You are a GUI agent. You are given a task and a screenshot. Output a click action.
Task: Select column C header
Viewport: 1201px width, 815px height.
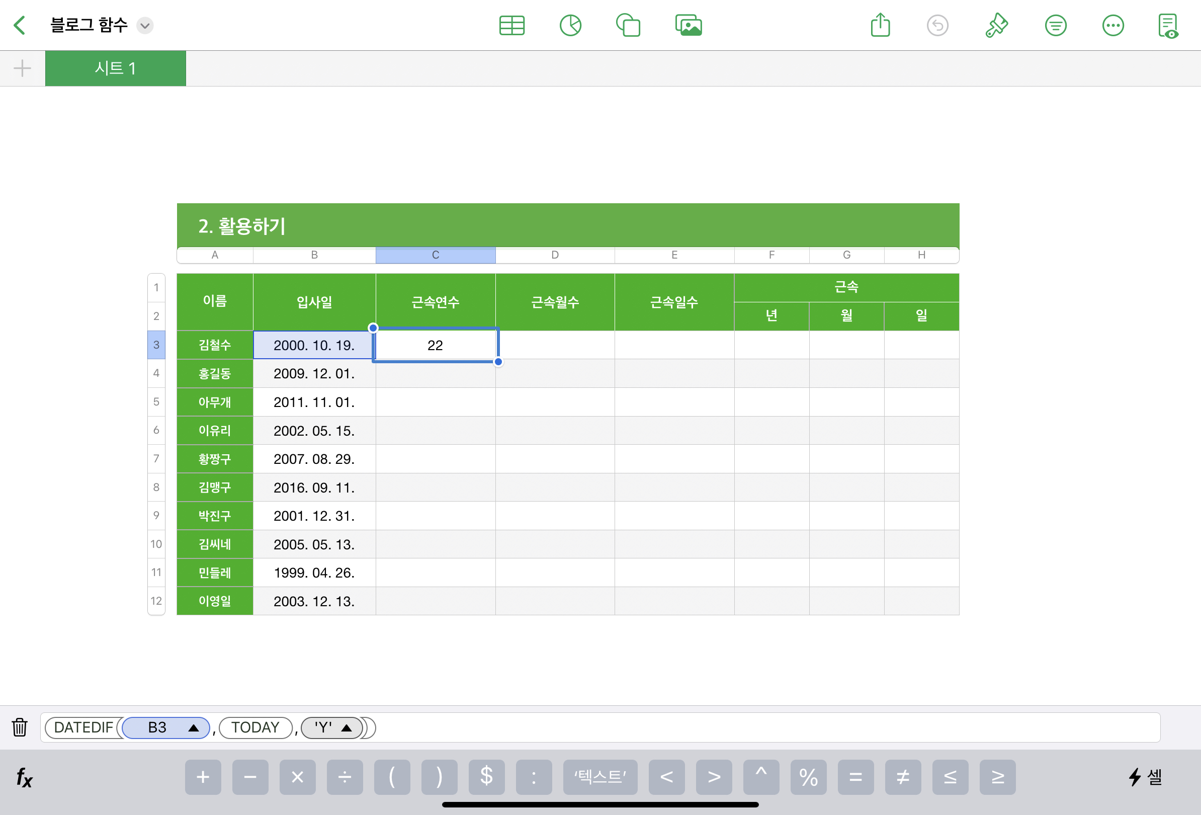(435, 255)
